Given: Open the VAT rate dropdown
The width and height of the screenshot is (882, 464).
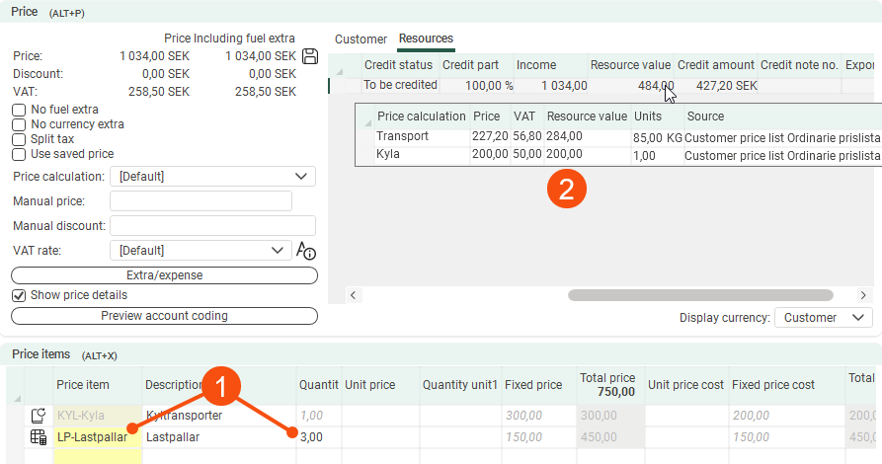Looking at the screenshot, I should coord(200,251).
